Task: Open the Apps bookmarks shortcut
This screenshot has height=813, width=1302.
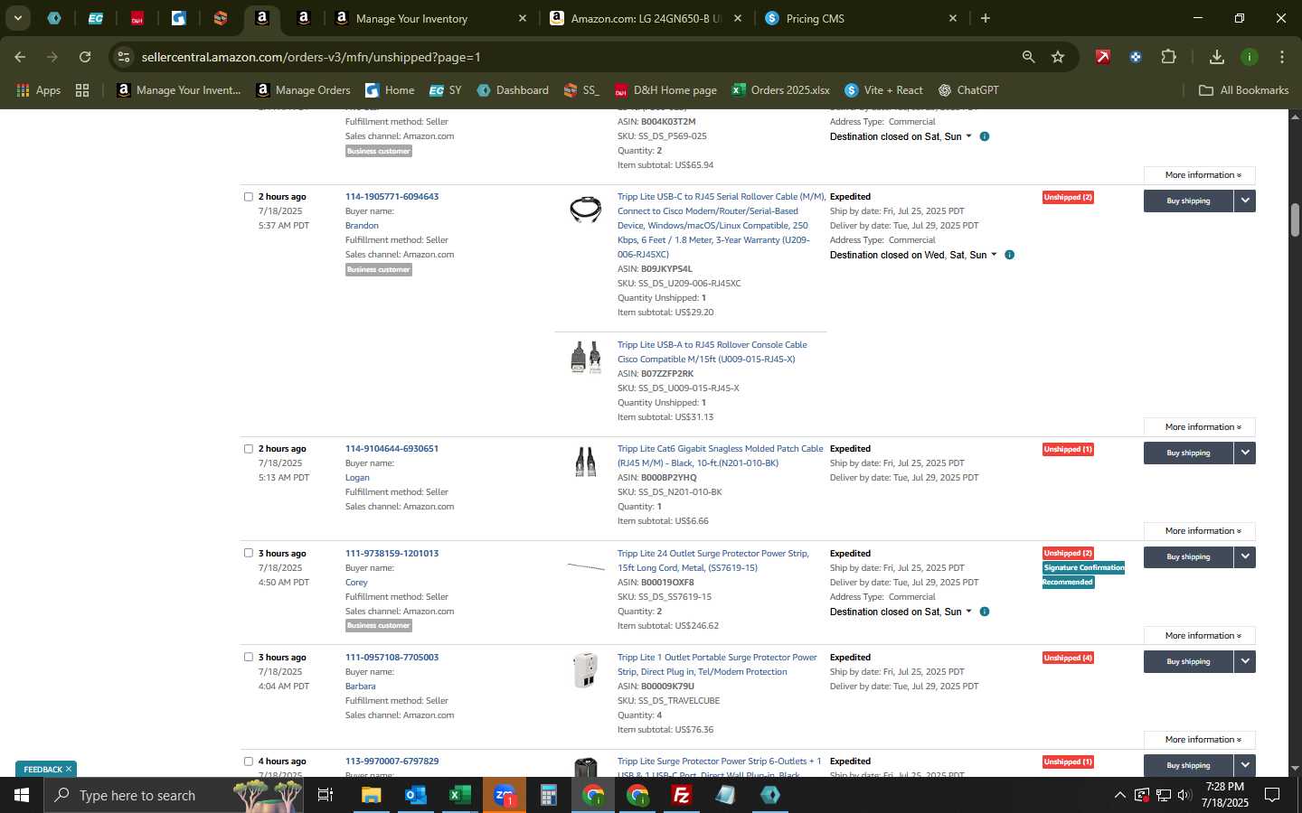Action: [x=39, y=90]
